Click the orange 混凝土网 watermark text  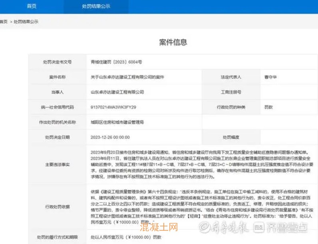(158, 228)
